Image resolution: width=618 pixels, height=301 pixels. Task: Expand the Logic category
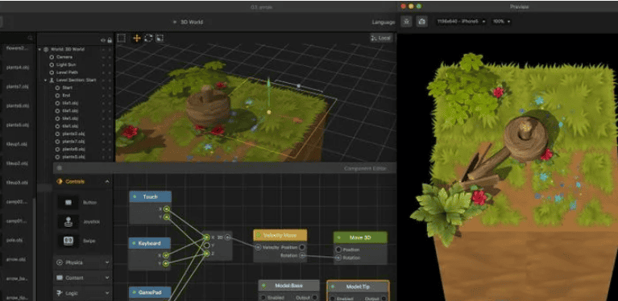point(107,293)
